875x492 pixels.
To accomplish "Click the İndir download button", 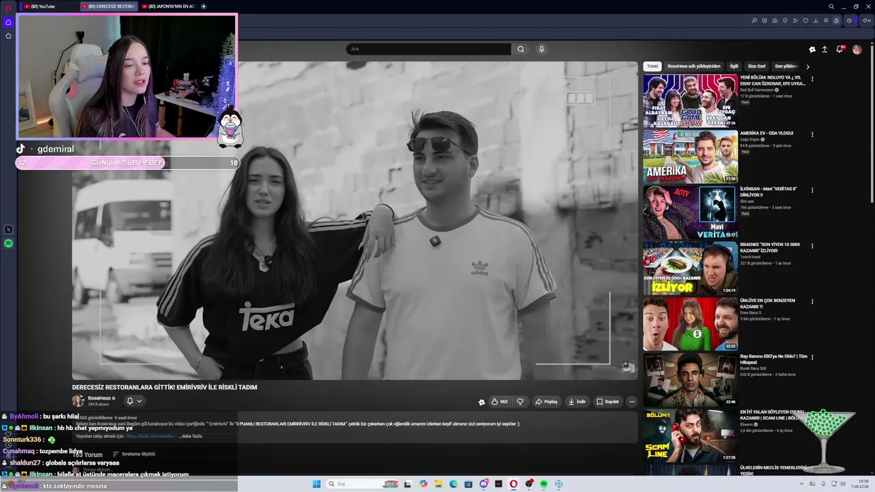I will [577, 402].
